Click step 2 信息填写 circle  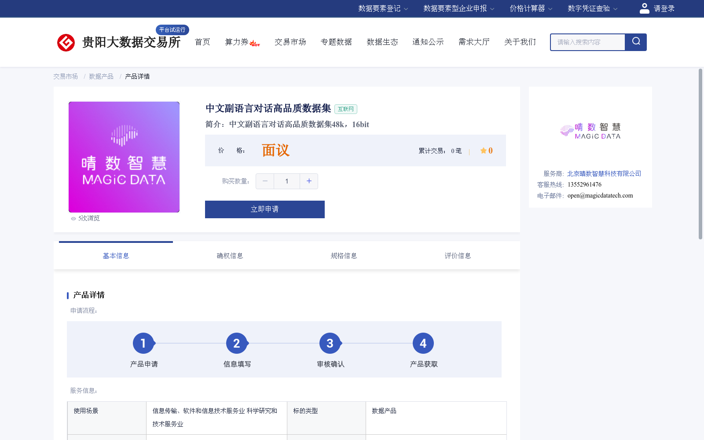[237, 343]
